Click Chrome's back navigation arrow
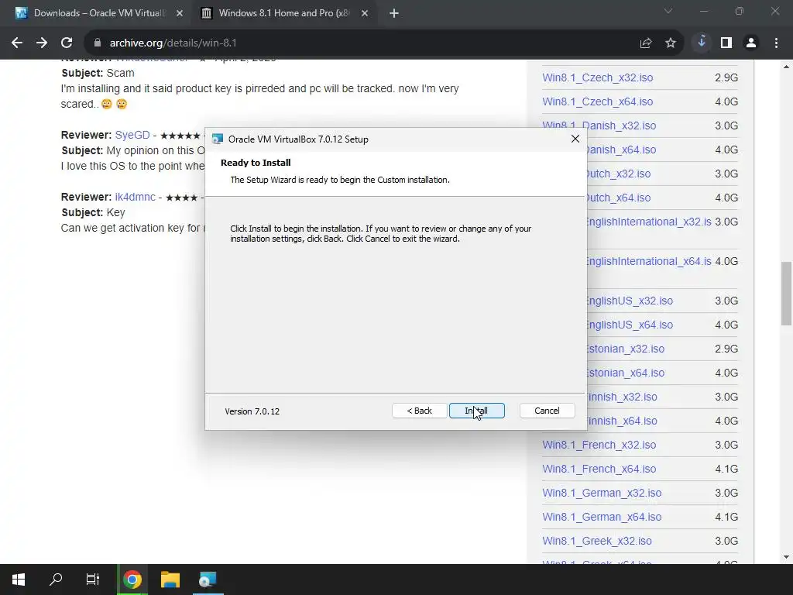793x595 pixels. pos(17,43)
